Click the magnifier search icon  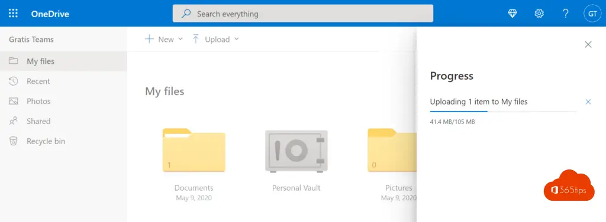(186, 14)
